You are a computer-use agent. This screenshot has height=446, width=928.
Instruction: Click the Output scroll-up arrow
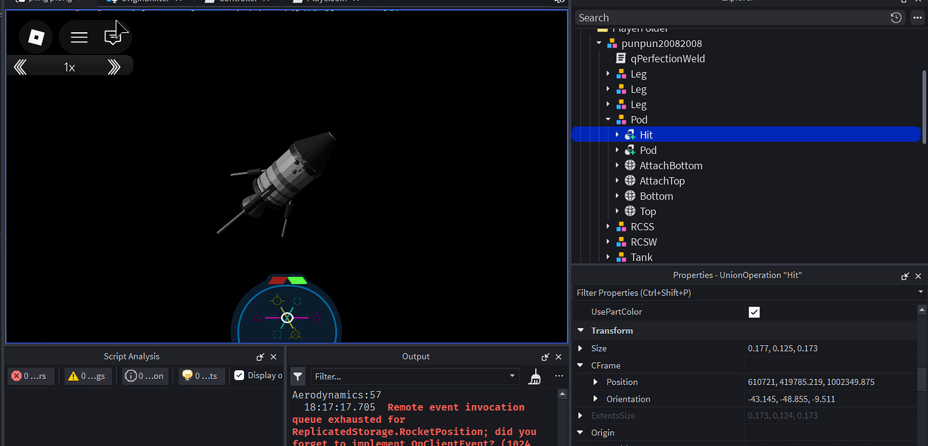pos(564,395)
